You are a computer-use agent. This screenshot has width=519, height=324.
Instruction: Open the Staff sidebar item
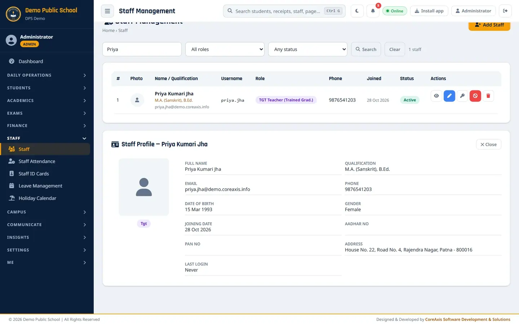point(45,149)
